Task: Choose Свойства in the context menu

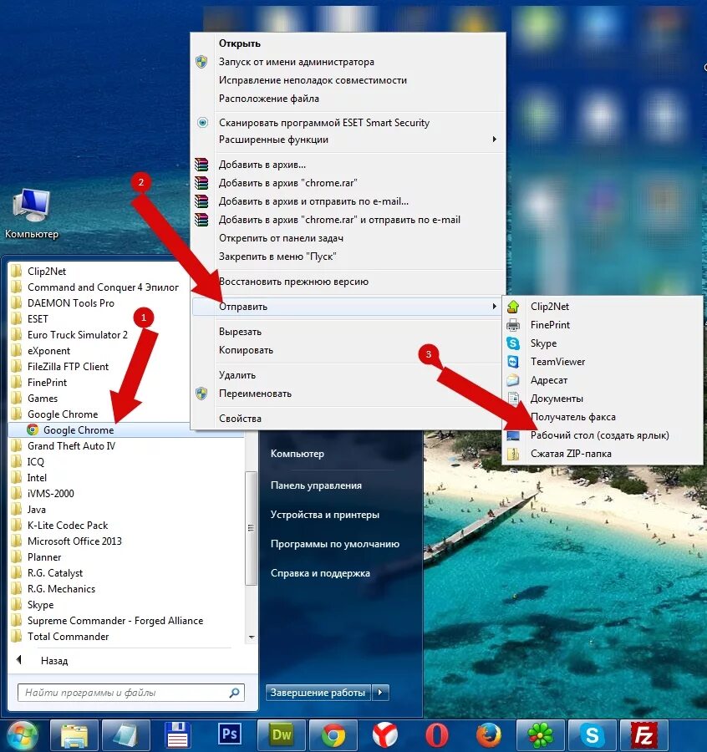Action: [240, 419]
